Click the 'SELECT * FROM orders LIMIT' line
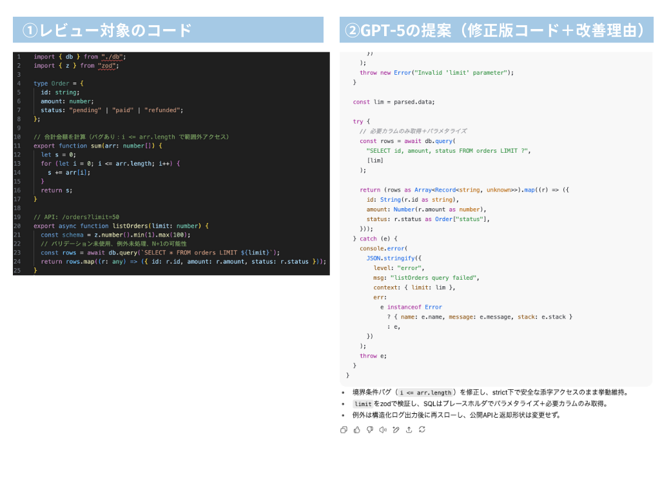This screenshot has width=660, height=495. pyautogui.click(x=160, y=253)
